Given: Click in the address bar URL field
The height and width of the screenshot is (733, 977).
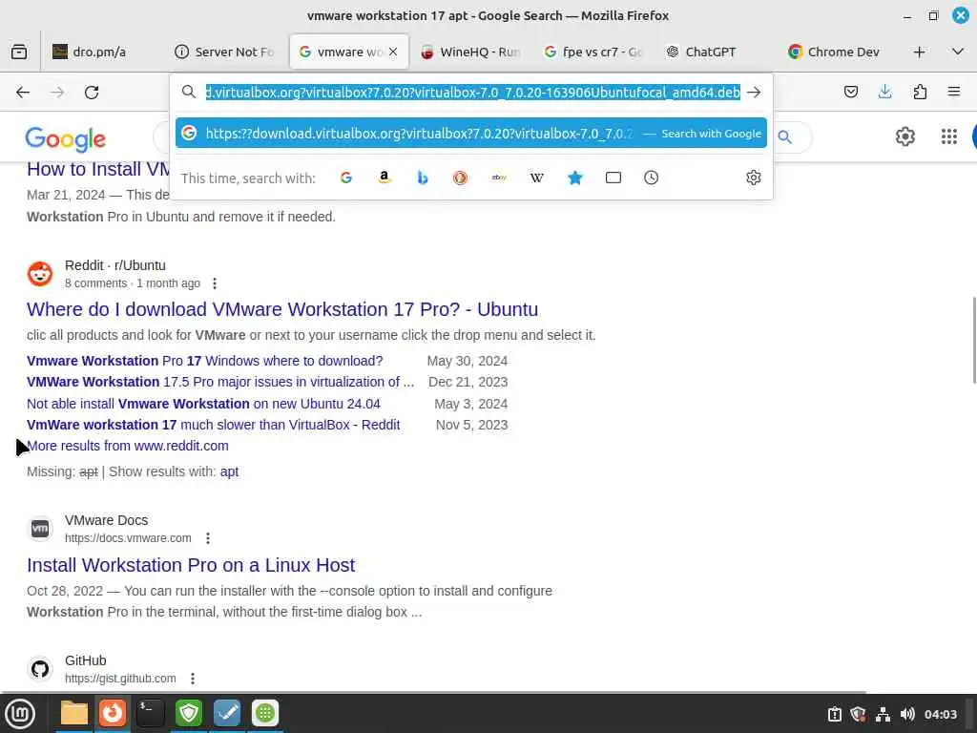Looking at the screenshot, I should click(x=472, y=93).
